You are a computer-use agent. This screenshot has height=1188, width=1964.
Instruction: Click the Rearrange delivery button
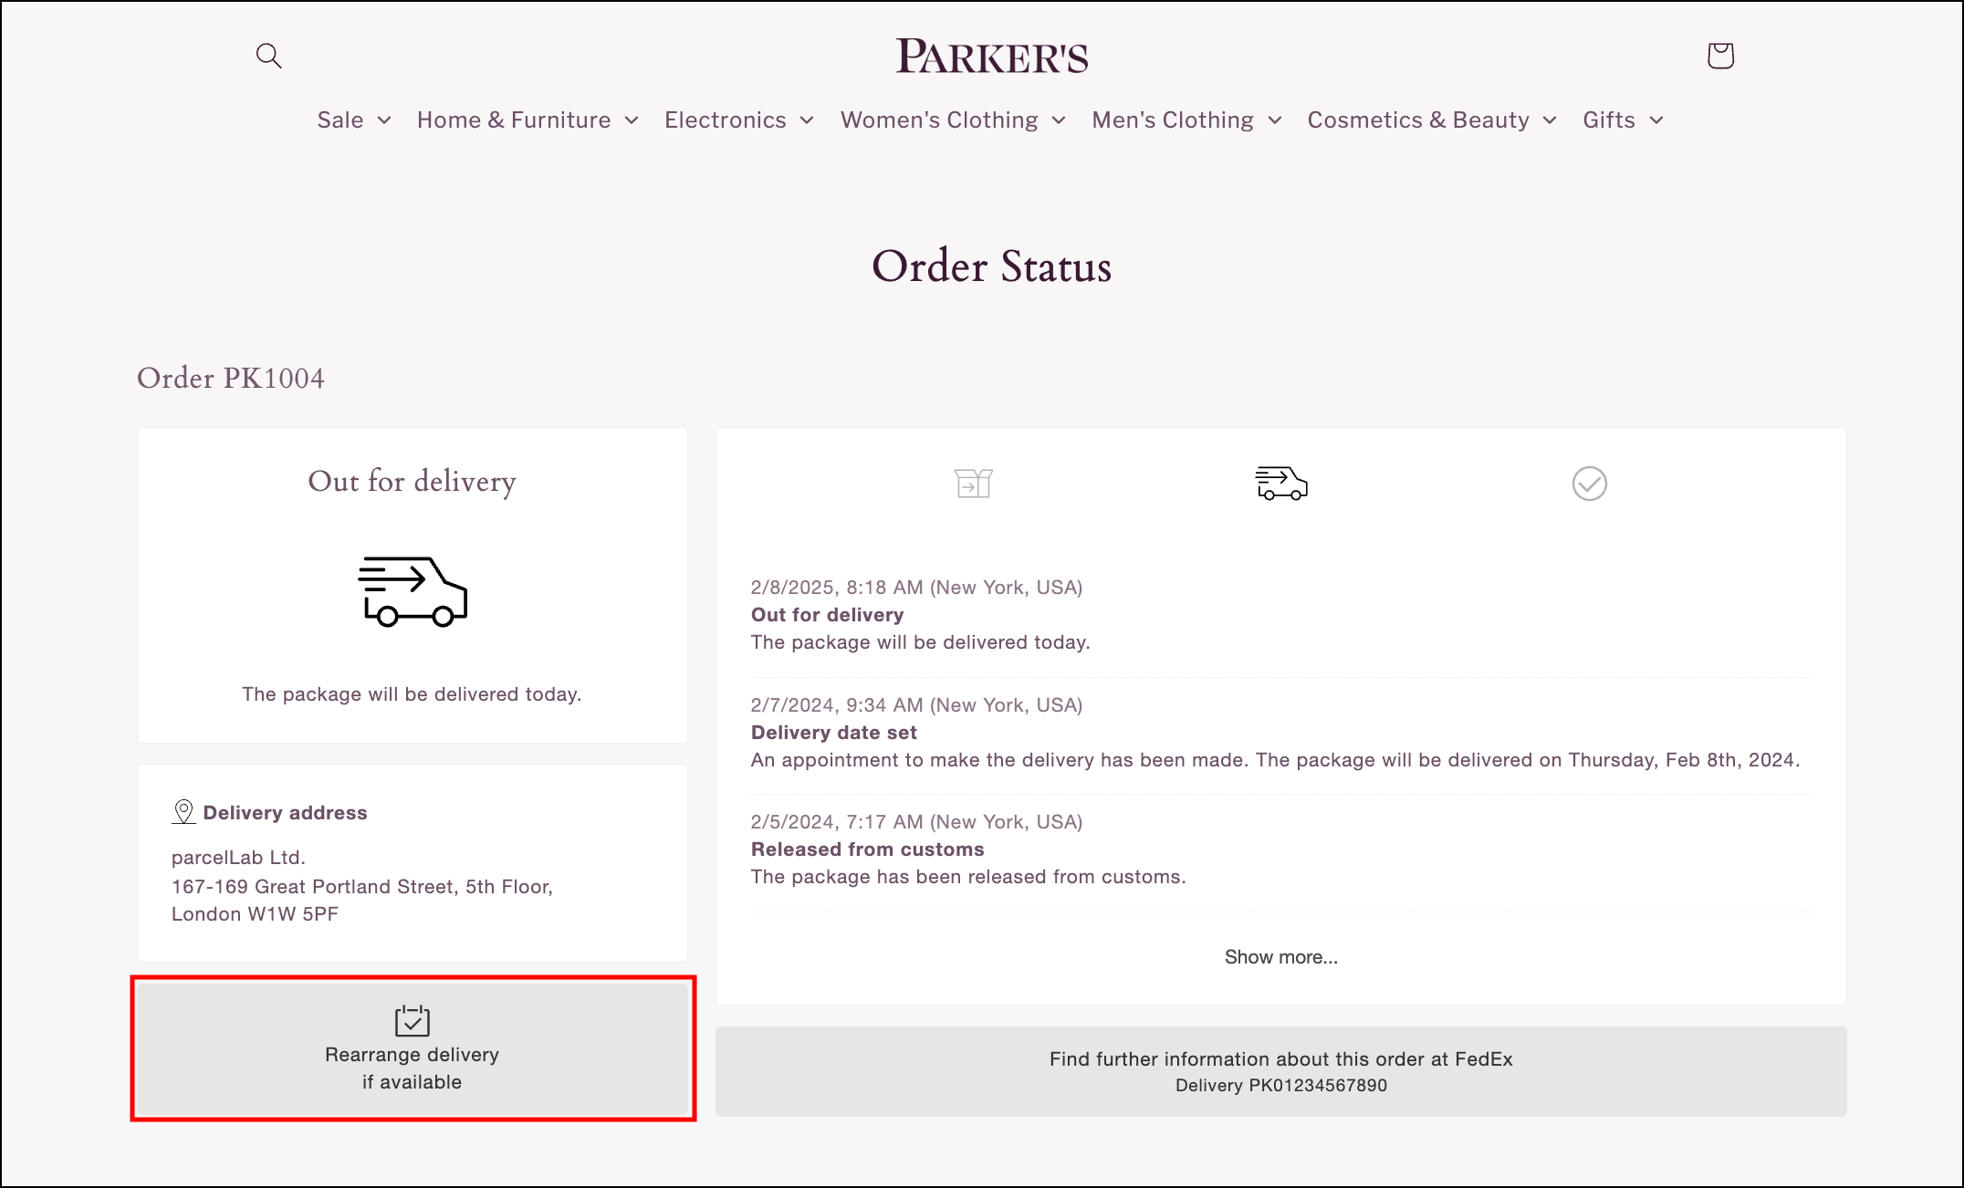click(412, 1049)
